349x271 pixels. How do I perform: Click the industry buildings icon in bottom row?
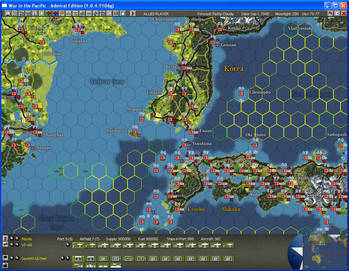(91, 265)
